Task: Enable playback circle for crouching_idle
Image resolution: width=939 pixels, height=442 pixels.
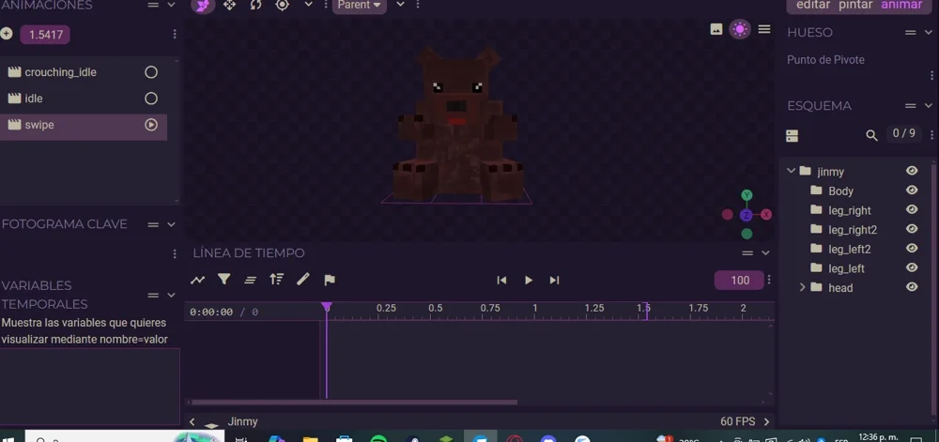Action: coord(151,72)
